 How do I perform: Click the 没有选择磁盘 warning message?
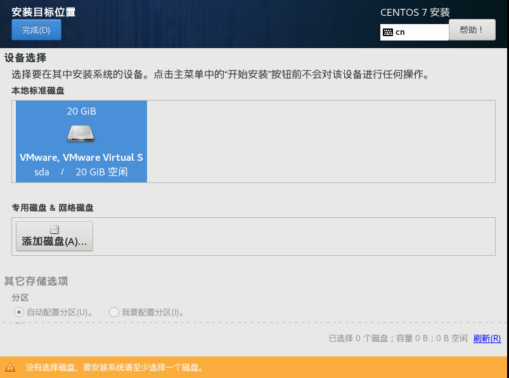click(114, 367)
